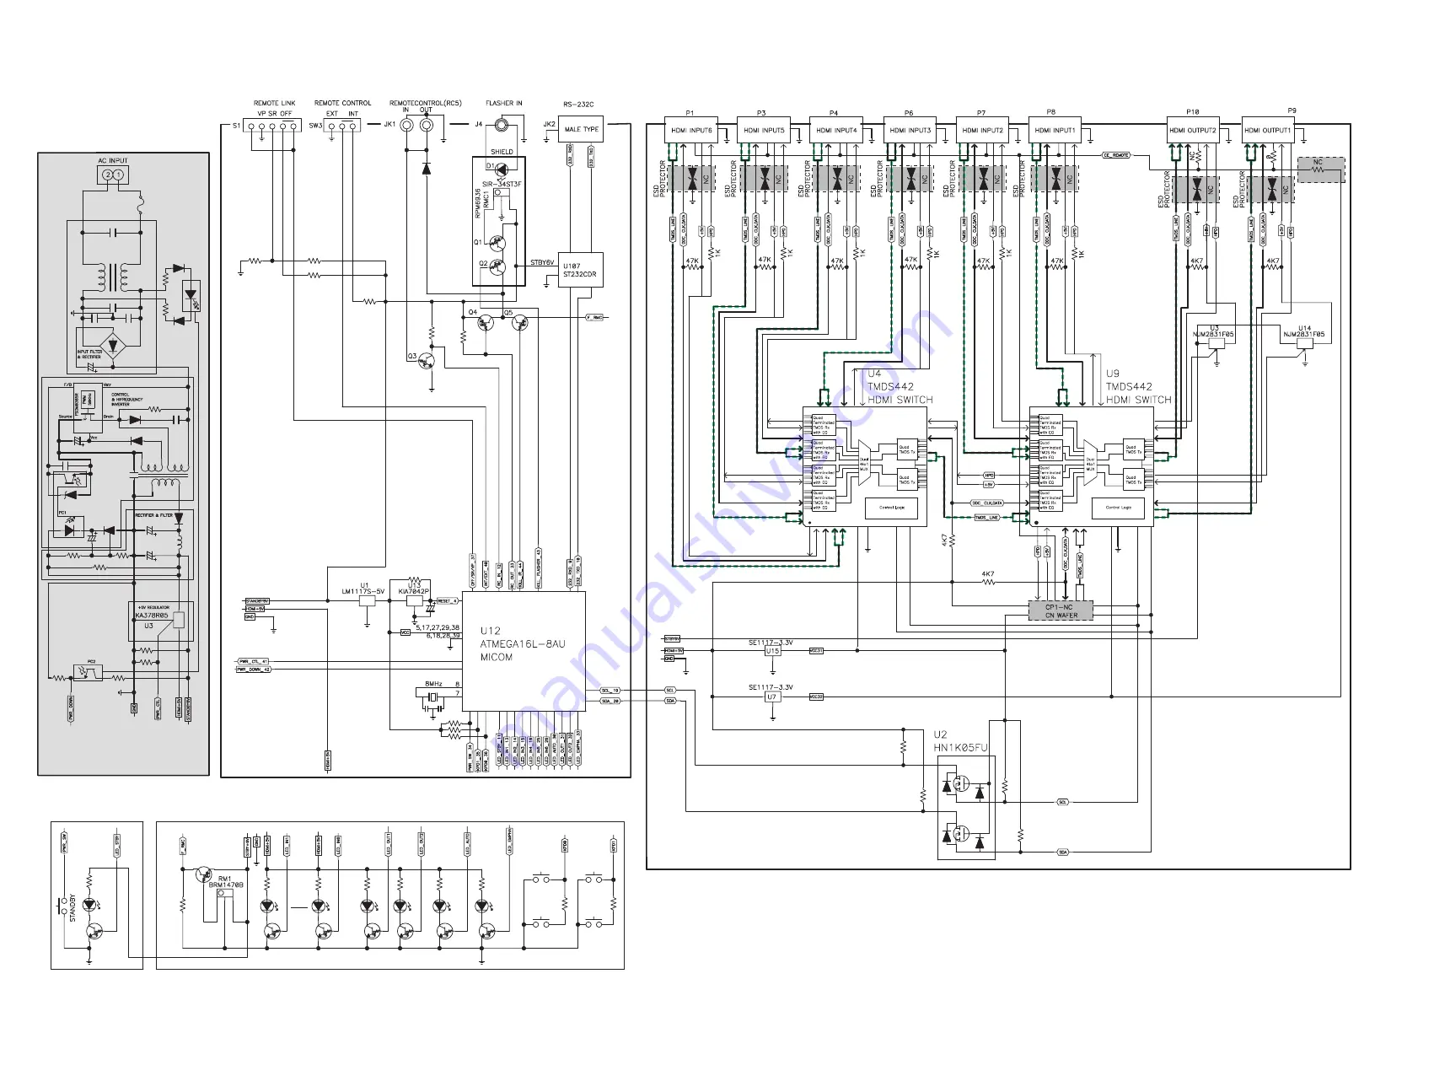
Task: Select the HDMI INPUT5 connector box
Action: [764, 130]
